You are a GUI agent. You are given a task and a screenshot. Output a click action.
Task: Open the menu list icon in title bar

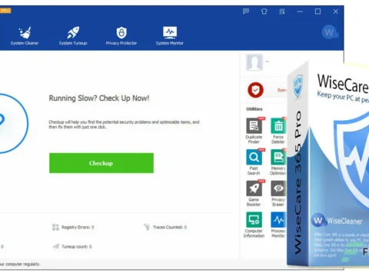click(282, 12)
